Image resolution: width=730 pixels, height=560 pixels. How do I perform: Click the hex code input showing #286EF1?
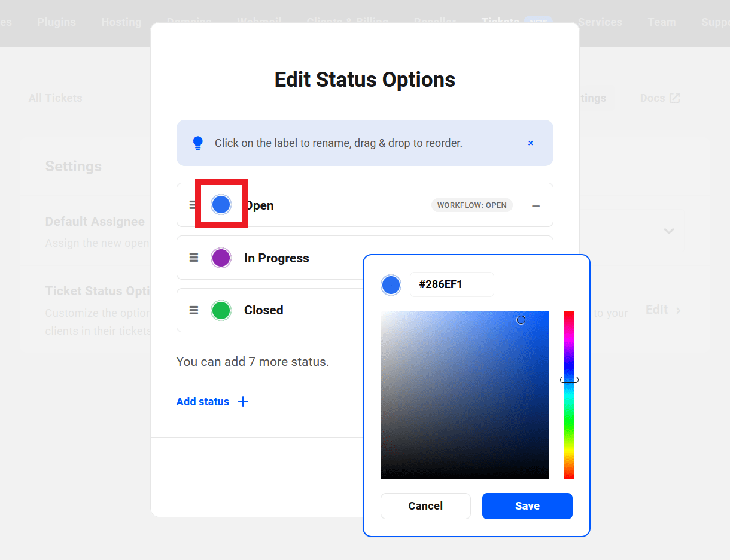tap(452, 284)
